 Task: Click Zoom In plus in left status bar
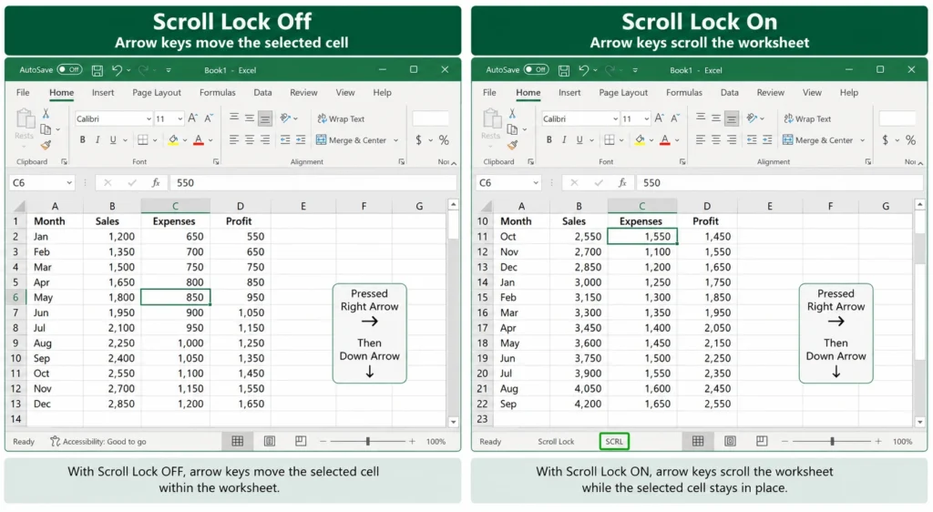pyautogui.click(x=412, y=441)
